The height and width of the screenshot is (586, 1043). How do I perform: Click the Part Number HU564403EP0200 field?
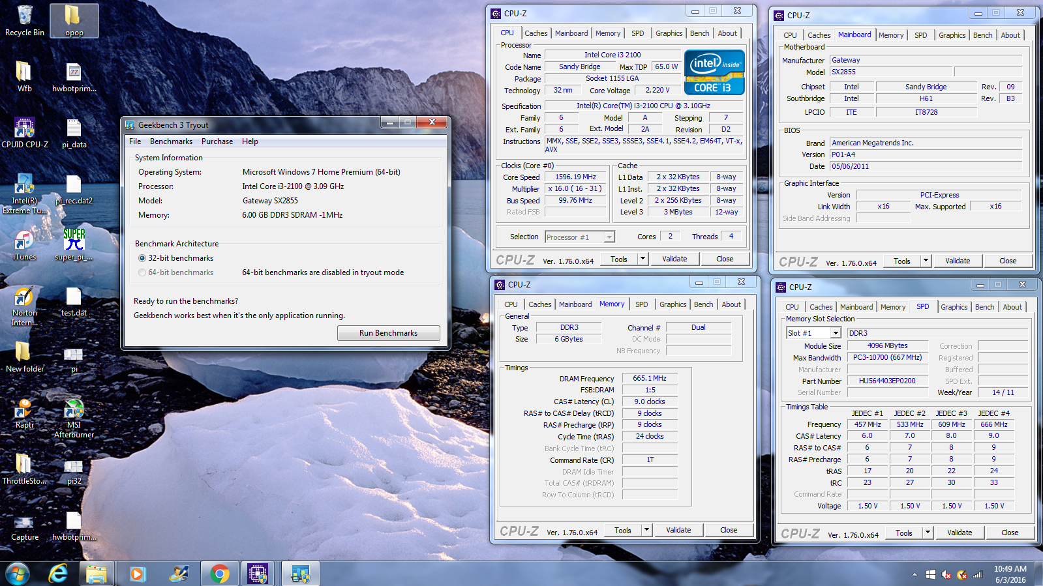click(887, 381)
